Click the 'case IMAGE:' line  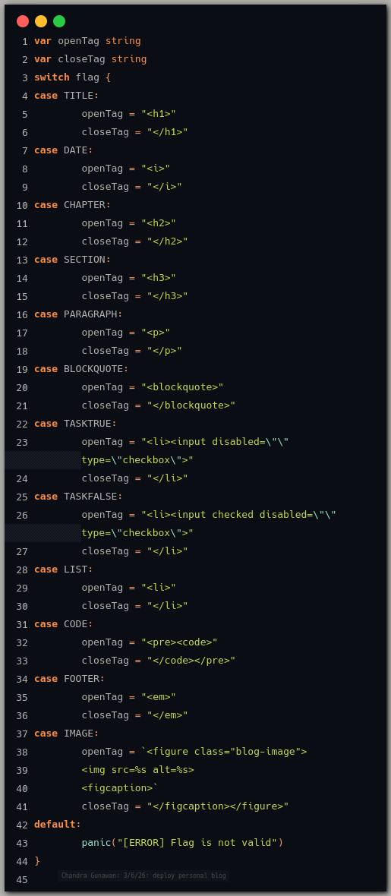[66, 734]
